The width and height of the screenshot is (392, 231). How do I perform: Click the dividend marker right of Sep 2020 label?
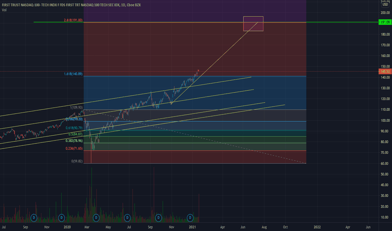pos(159,218)
